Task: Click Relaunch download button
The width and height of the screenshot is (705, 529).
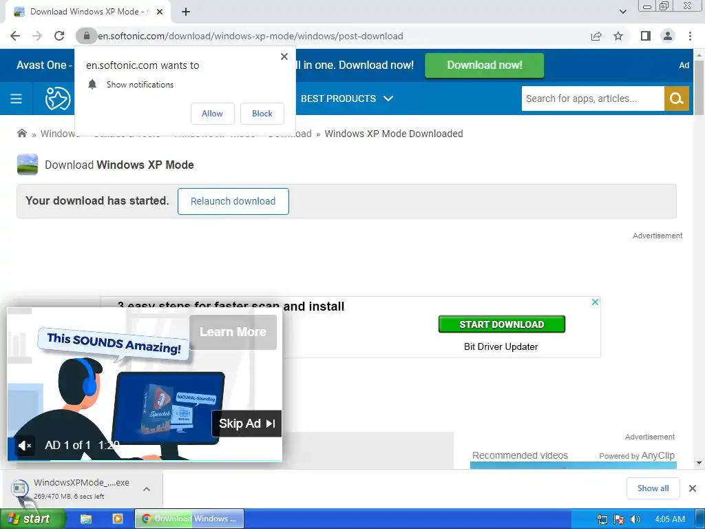Action: 233,201
